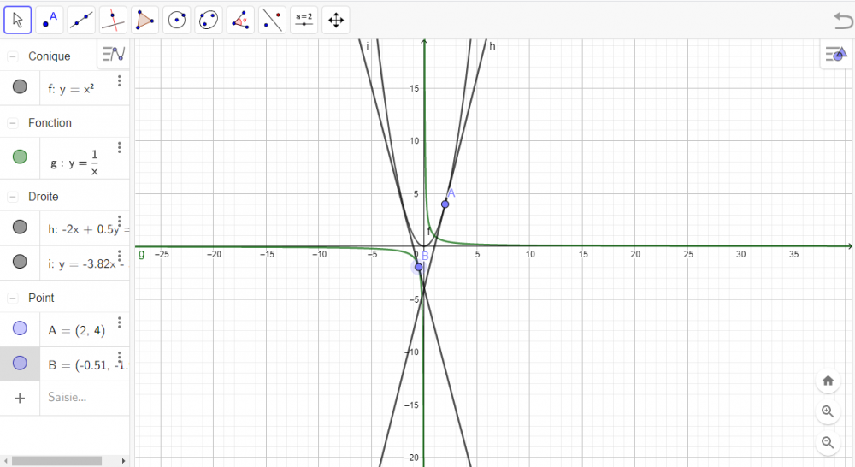Click the Home reset view button
This screenshot has height=467, width=855.
tap(827, 381)
